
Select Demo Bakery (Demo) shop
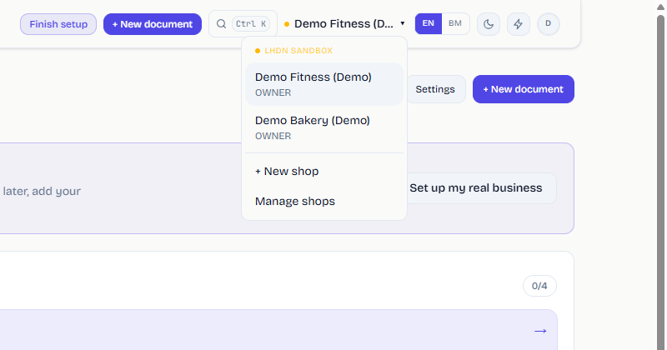click(324, 127)
